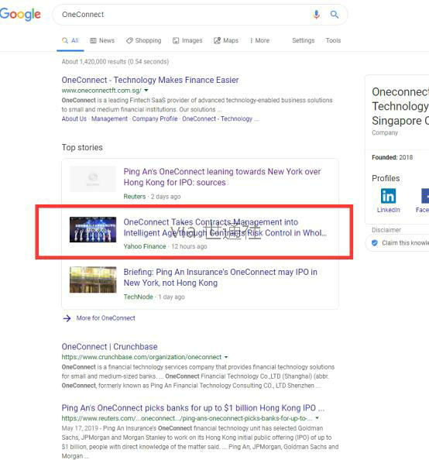Open the Company Profile sitelink
Screen dimensions: 429x460
click(x=155, y=118)
